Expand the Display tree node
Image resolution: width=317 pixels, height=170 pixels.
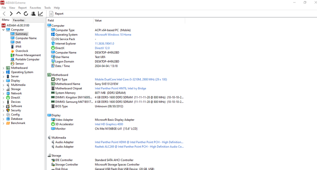3,81
